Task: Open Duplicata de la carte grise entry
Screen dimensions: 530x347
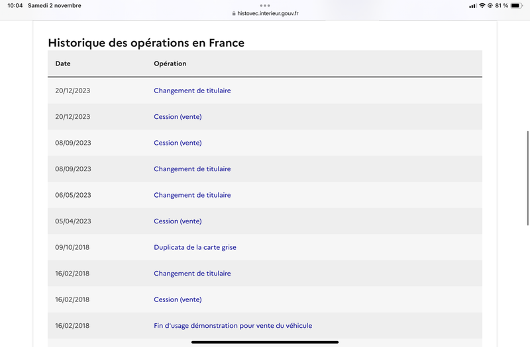Action: pyautogui.click(x=195, y=247)
